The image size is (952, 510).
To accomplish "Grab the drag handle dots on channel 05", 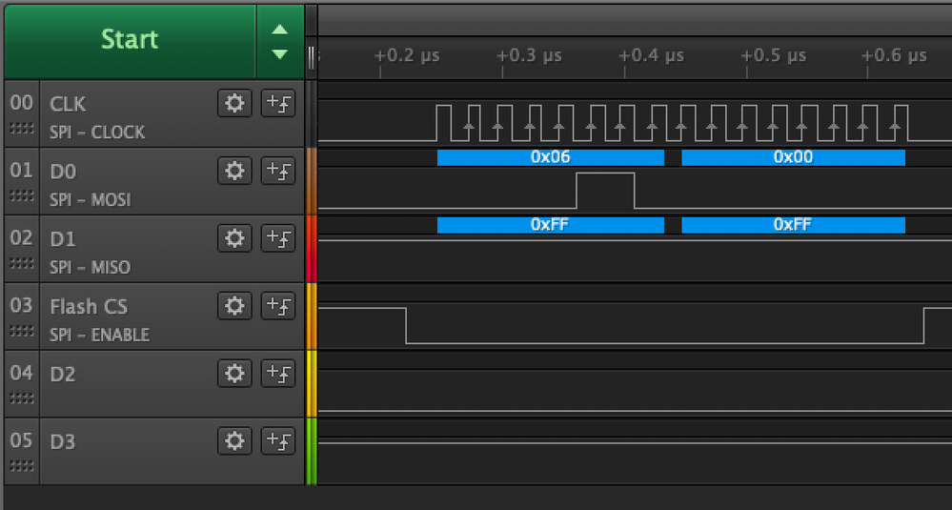I will click(x=22, y=466).
